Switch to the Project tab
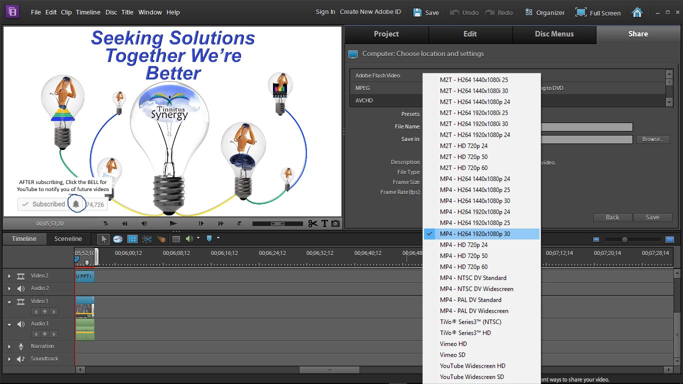This screenshot has width=683, height=384. 386,34
